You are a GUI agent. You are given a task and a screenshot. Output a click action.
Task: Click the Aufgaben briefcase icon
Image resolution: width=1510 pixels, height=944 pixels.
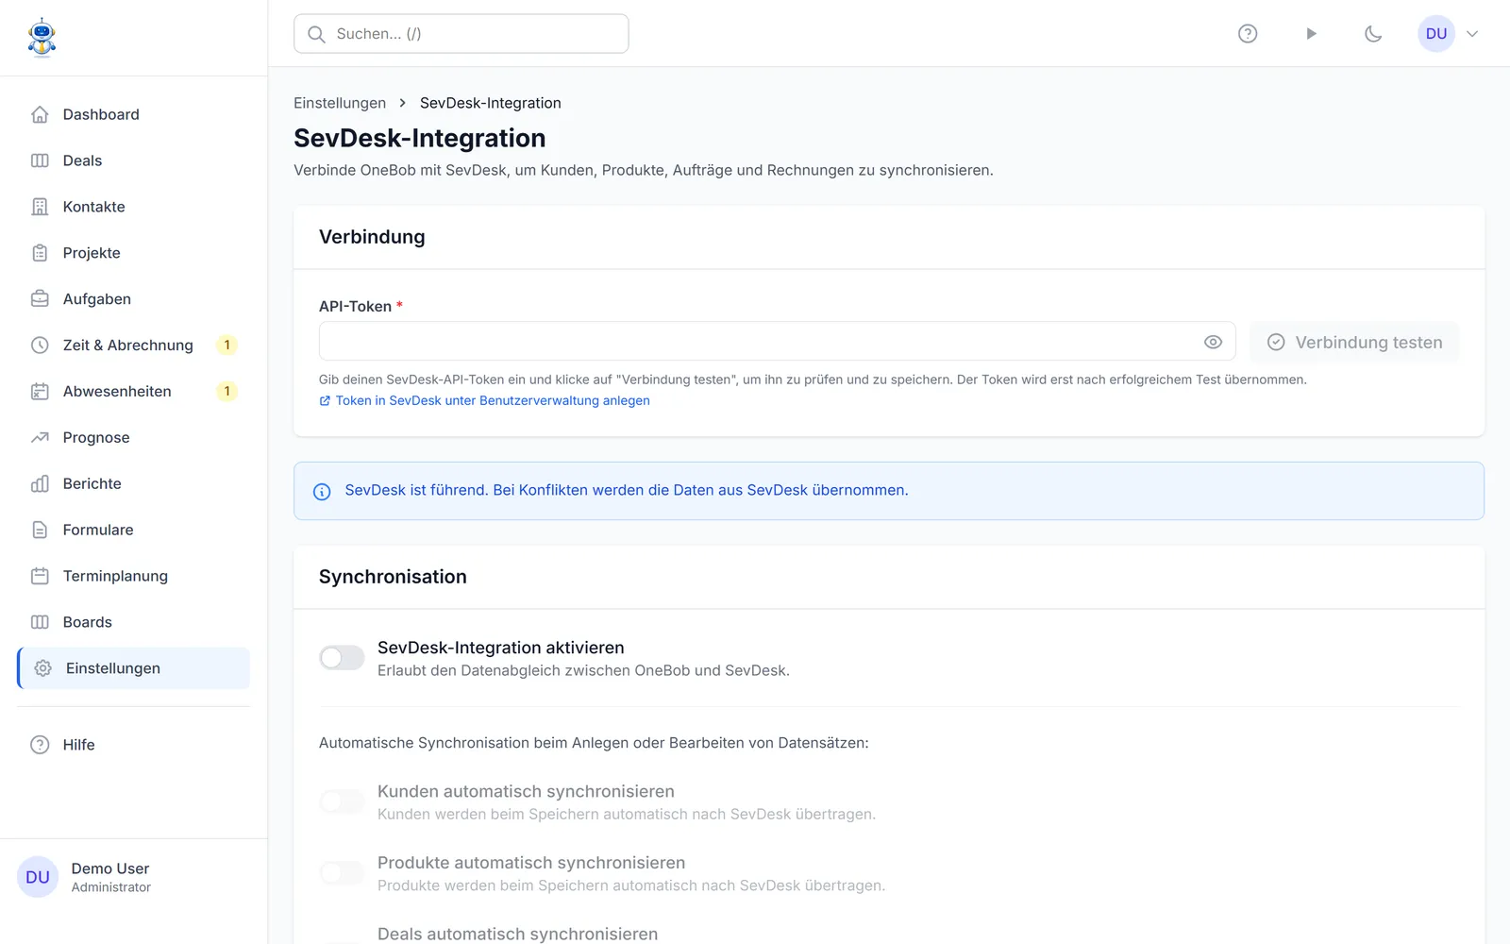click(40, 299)
